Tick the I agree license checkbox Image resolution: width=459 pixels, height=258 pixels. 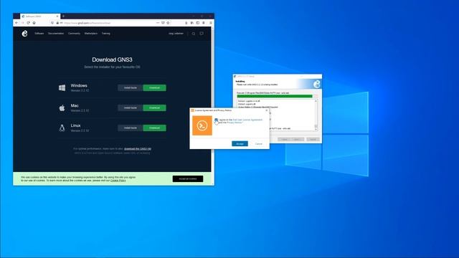click(x=216, y=120)
